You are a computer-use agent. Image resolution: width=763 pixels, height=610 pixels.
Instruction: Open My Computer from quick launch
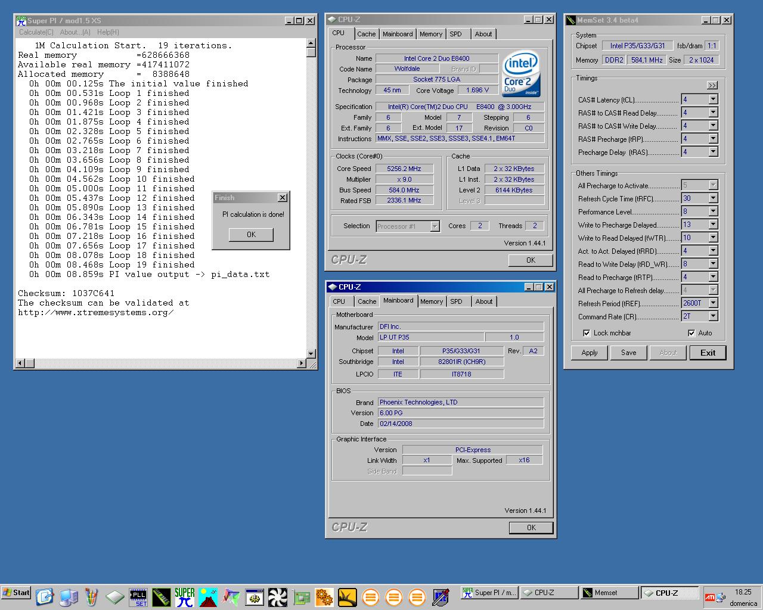69,597
